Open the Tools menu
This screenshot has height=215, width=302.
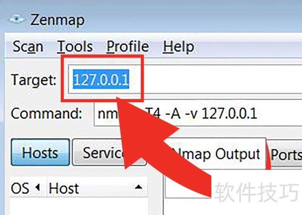pyautogui.click(x=75, y=46)
